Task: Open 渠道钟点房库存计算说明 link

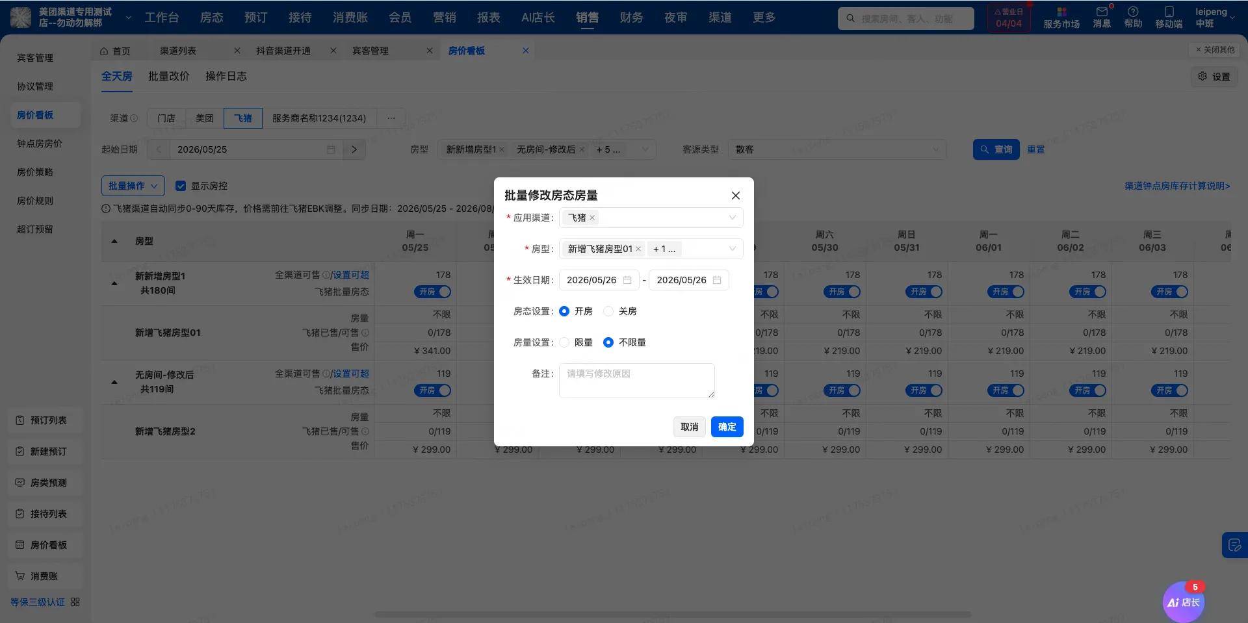Action: tap(1177, 186)
